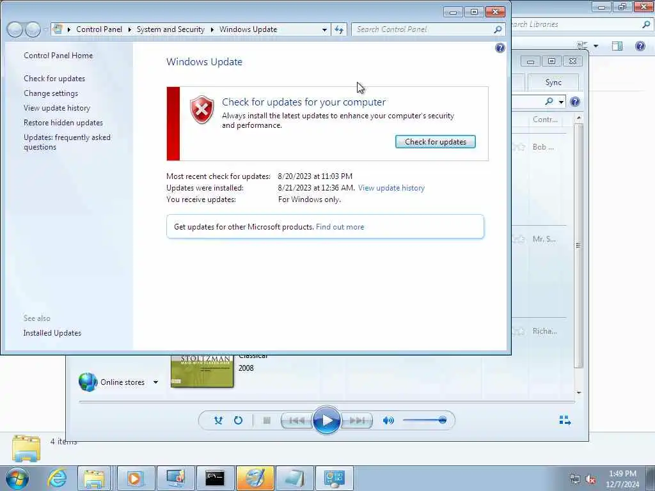Image resolution: width=655 pixels, height=491 pixels.
Task: Skip to next track in Media Player
Action: (357, 421)
